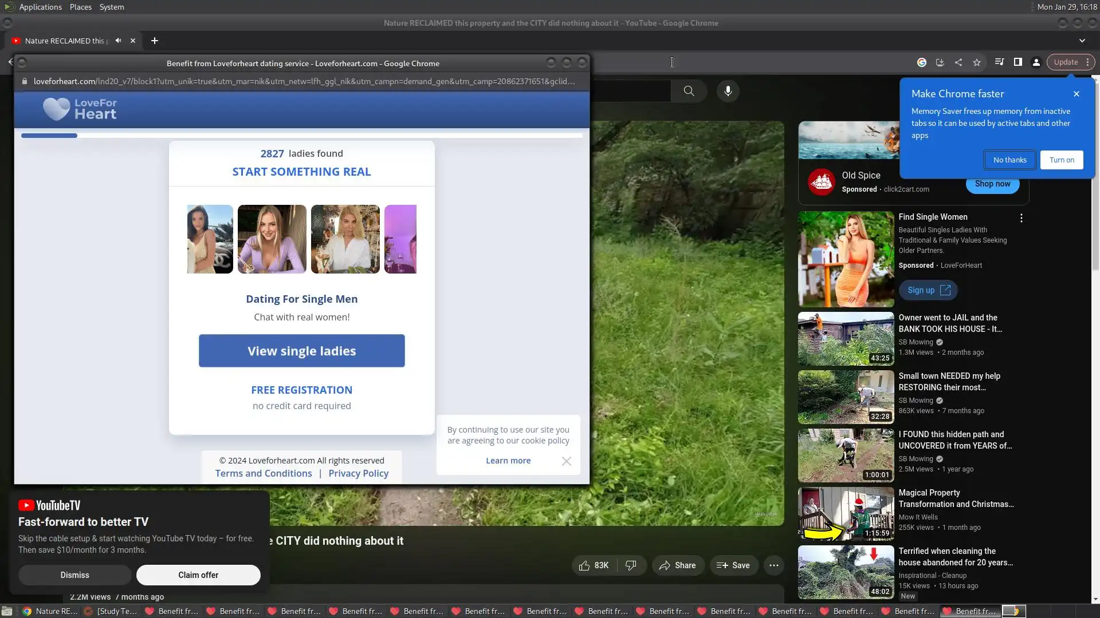
Task: Open the Owner went to JAIL video thumbnail
Action: tap(846, 339)
